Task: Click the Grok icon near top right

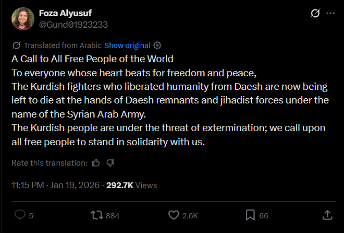Action: [314, 14]
